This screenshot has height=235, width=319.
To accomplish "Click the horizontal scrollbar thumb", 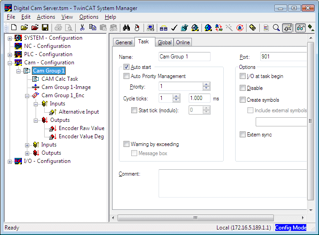I will (x=196, y=218).
